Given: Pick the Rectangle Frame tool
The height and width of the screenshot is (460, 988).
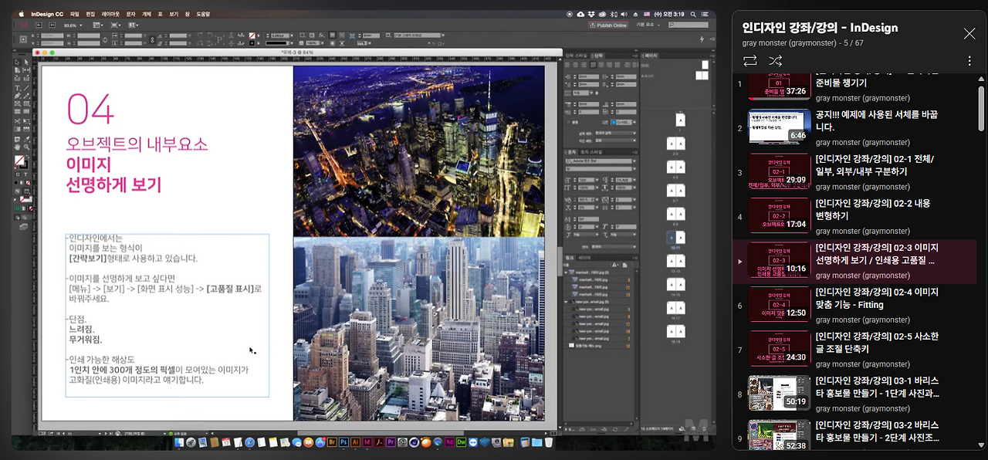Looking at the screenshot, I should point(17,103).
